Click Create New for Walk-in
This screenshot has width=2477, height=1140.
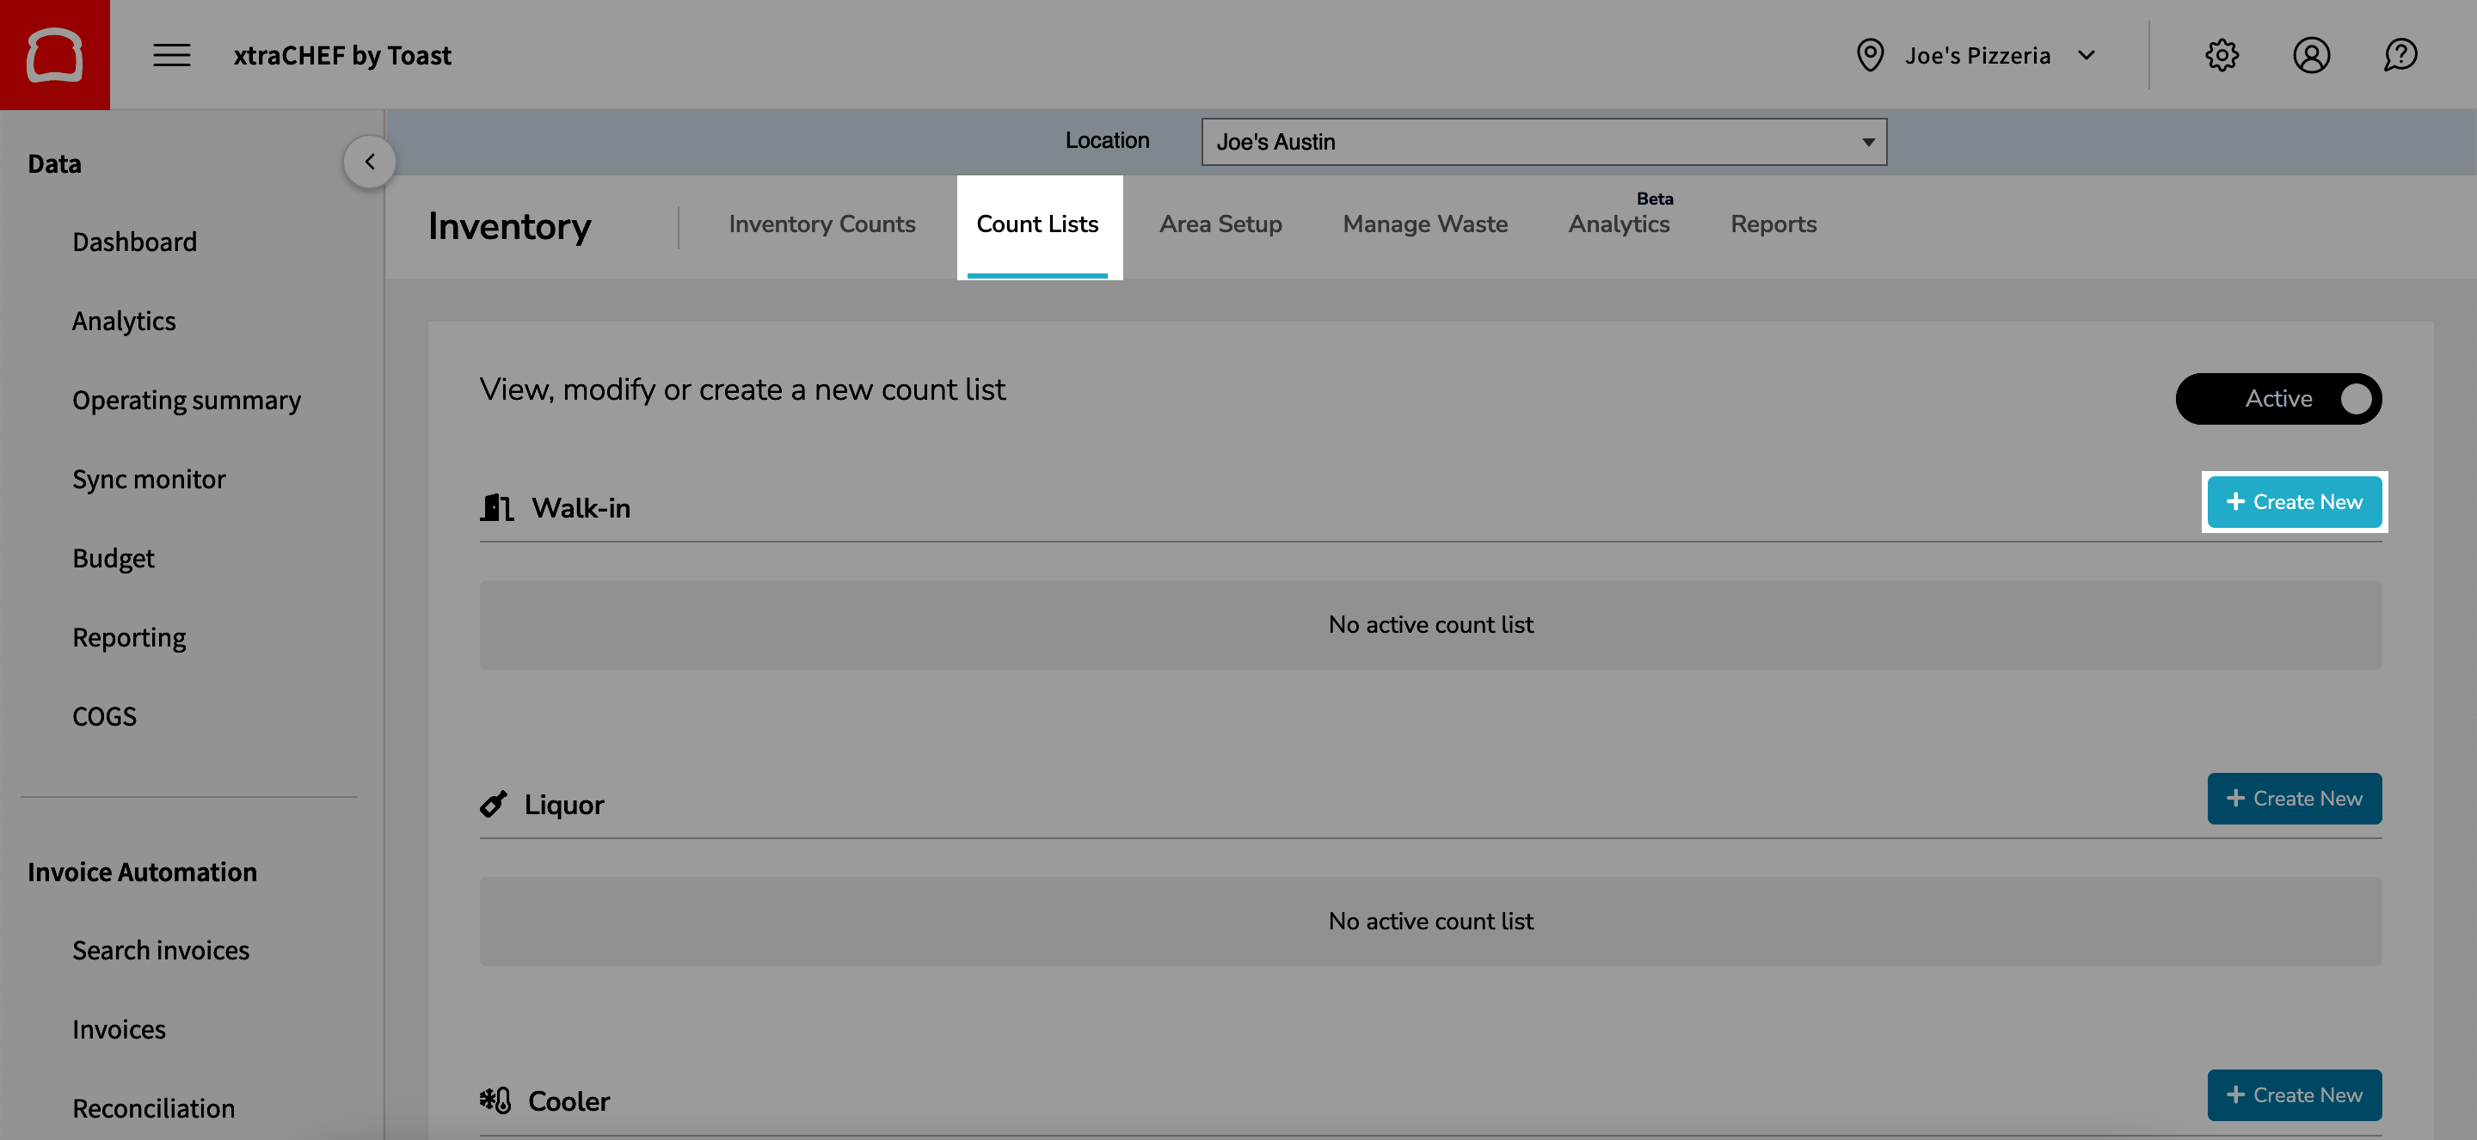coord(2295,501)
